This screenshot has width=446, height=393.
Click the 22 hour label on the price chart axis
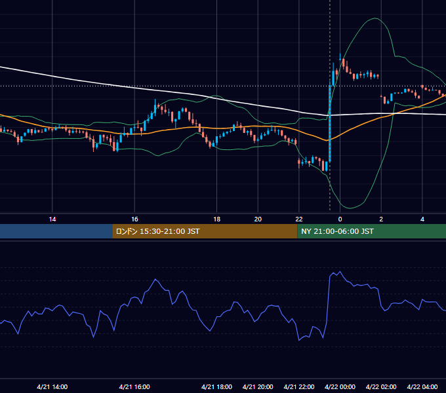click(x=299, y=219)
